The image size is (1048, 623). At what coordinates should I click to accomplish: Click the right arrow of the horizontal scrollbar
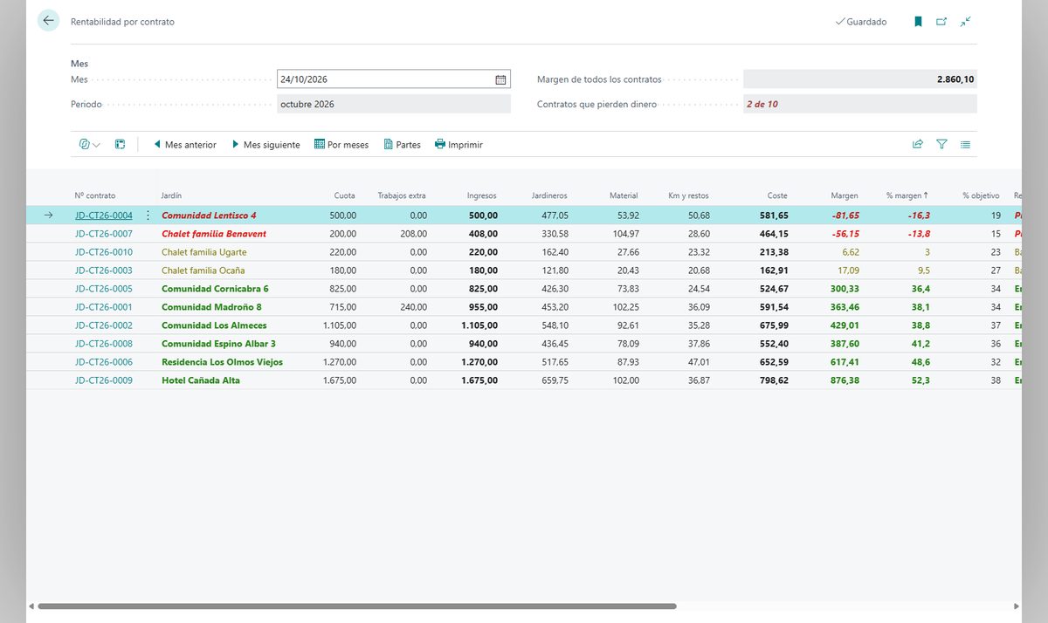point(1016,606)
